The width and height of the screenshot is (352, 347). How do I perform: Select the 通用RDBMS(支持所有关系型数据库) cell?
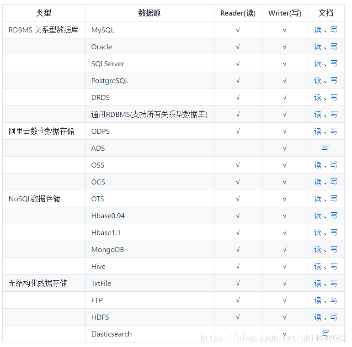tap(149, 114)
